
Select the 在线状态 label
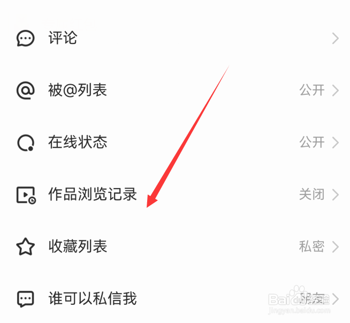78,142
